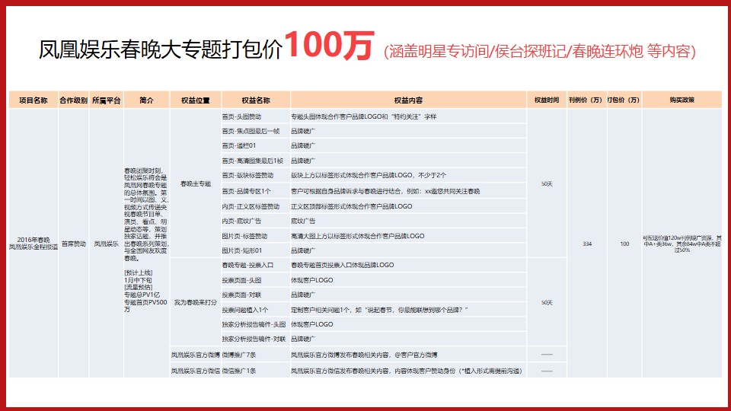Select the 春晚主专题 position cell

click(x=196, y=183)
